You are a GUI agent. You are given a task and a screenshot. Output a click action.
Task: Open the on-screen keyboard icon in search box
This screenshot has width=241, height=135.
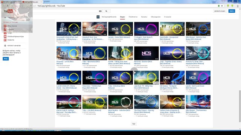100,11
